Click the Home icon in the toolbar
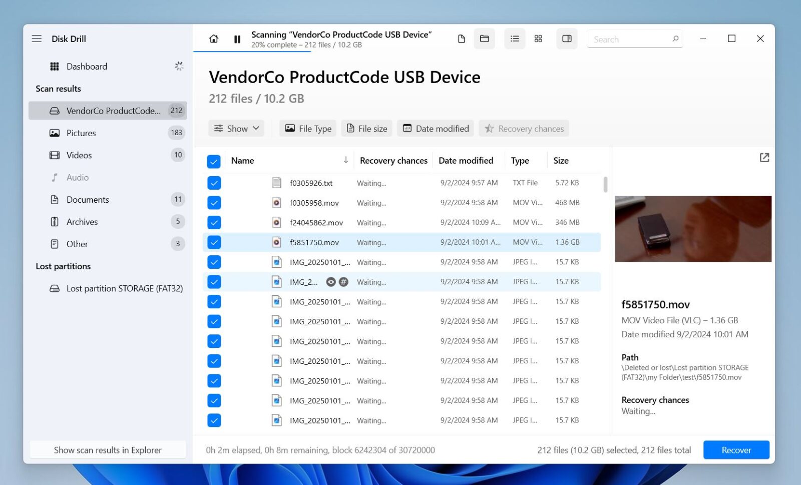801x485 pixels. click(x=213, y=39)
